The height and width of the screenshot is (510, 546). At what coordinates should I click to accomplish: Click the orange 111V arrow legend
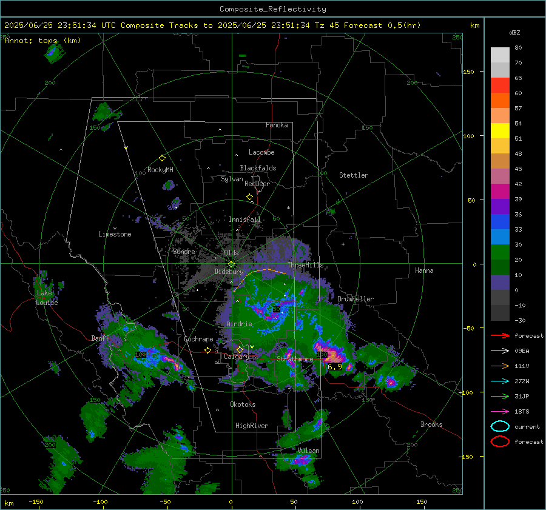click(x=500, y=366)
